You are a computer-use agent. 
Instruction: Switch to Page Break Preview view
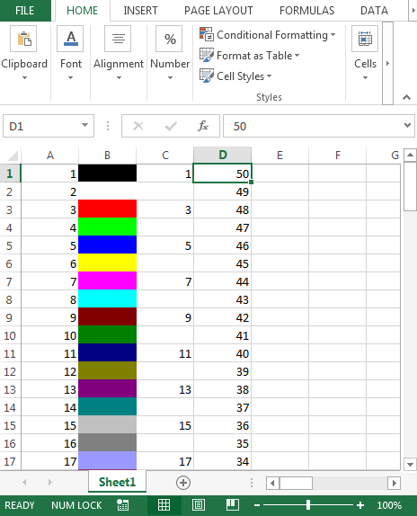233,505
